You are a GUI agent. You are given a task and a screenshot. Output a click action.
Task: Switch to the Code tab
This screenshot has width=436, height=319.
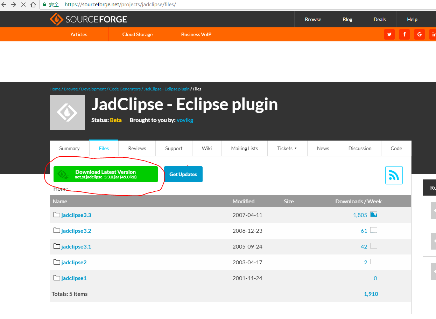(396, 148)
